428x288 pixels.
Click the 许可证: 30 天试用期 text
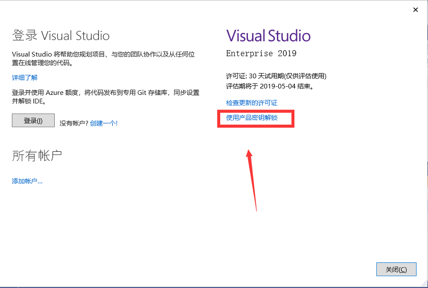click(x=276, y=76)
